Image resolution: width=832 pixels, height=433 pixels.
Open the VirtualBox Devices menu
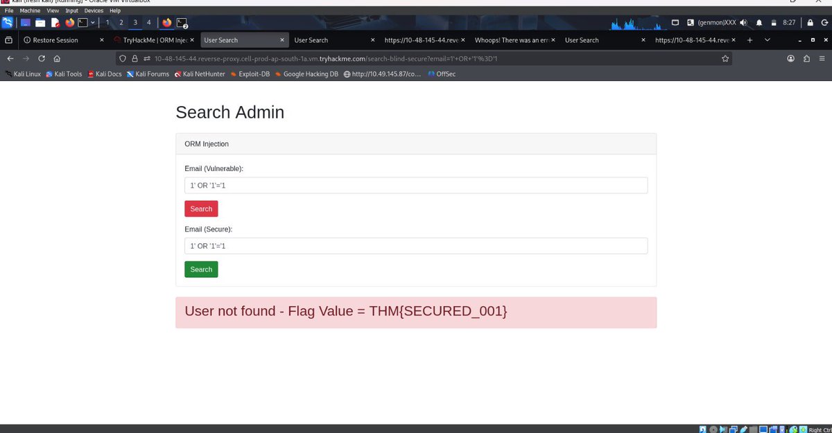[x=94, y=10]
